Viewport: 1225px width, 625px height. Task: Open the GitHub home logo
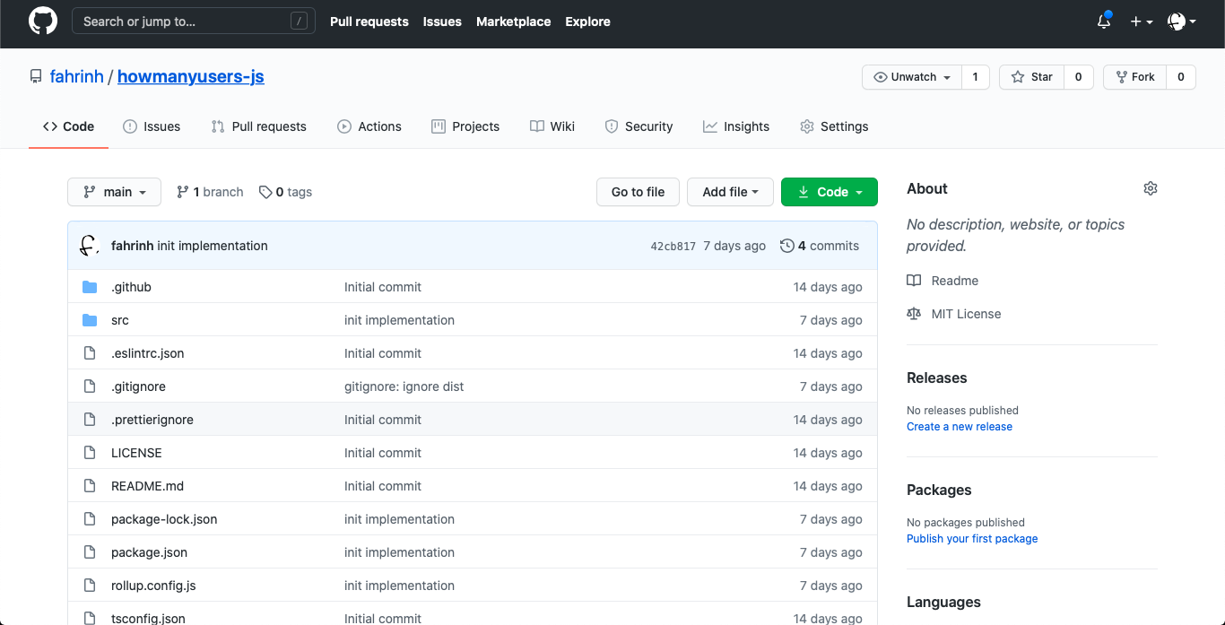43,22
